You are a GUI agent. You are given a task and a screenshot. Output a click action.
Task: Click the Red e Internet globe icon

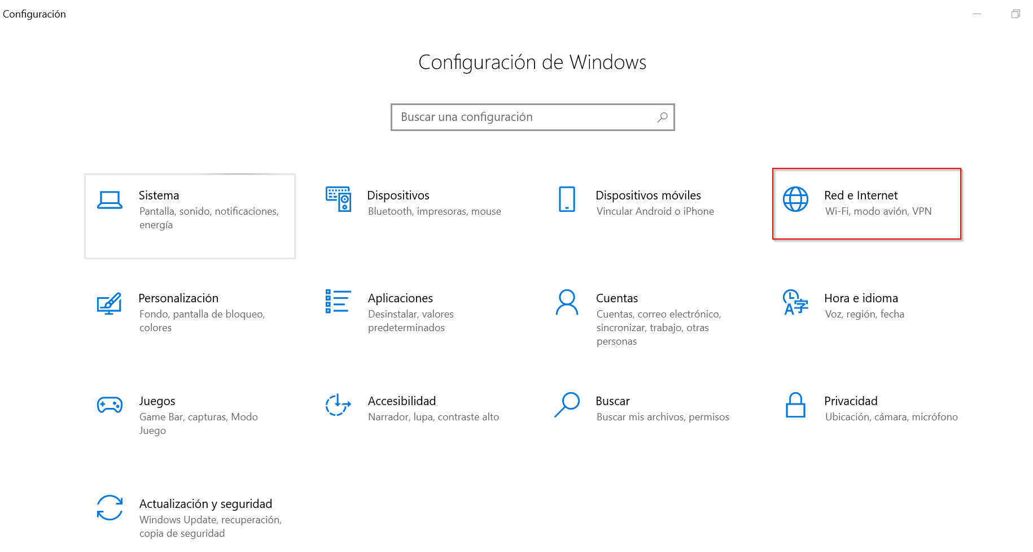795,199
